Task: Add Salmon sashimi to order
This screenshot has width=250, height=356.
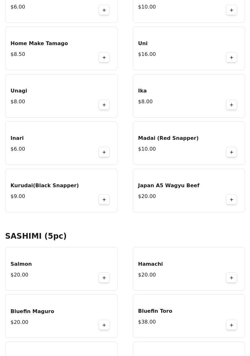Action: 104,278
